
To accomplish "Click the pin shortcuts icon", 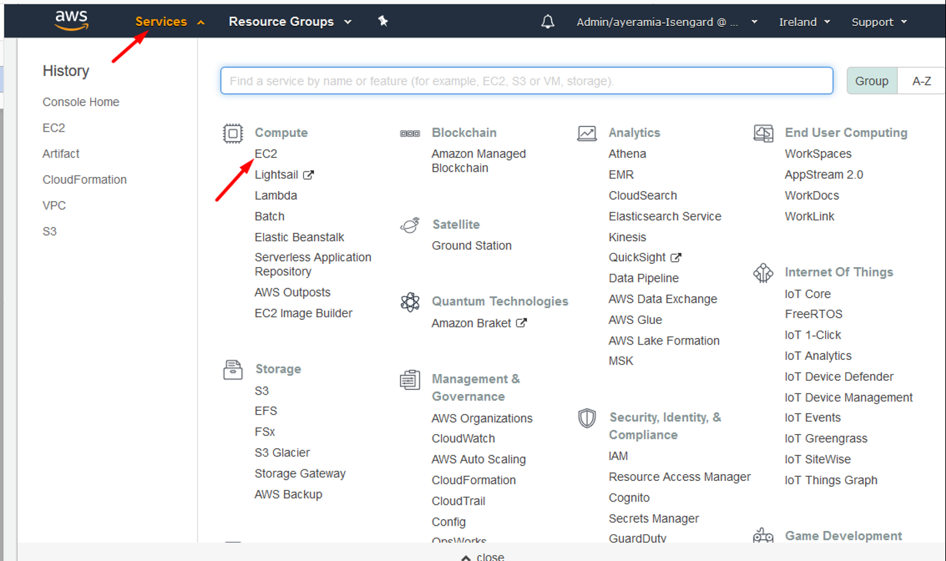I will pos(383,21).
